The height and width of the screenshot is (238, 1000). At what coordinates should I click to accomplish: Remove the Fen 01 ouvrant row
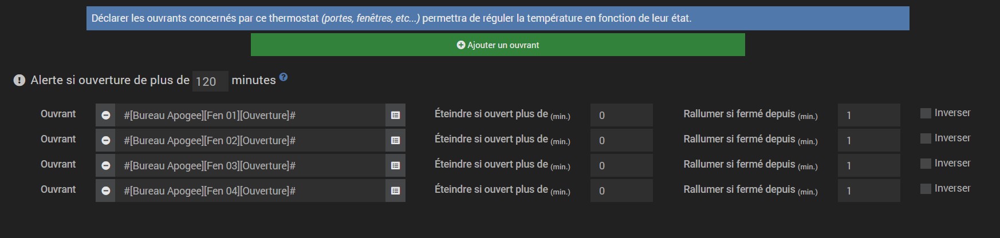tap(106, 115)
